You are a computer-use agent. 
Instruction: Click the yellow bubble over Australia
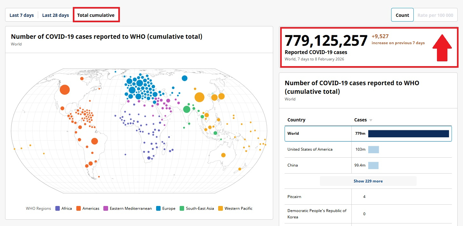(x=223, y=155)
